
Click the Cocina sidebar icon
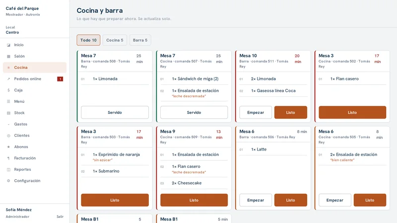(x=8, y=68)
